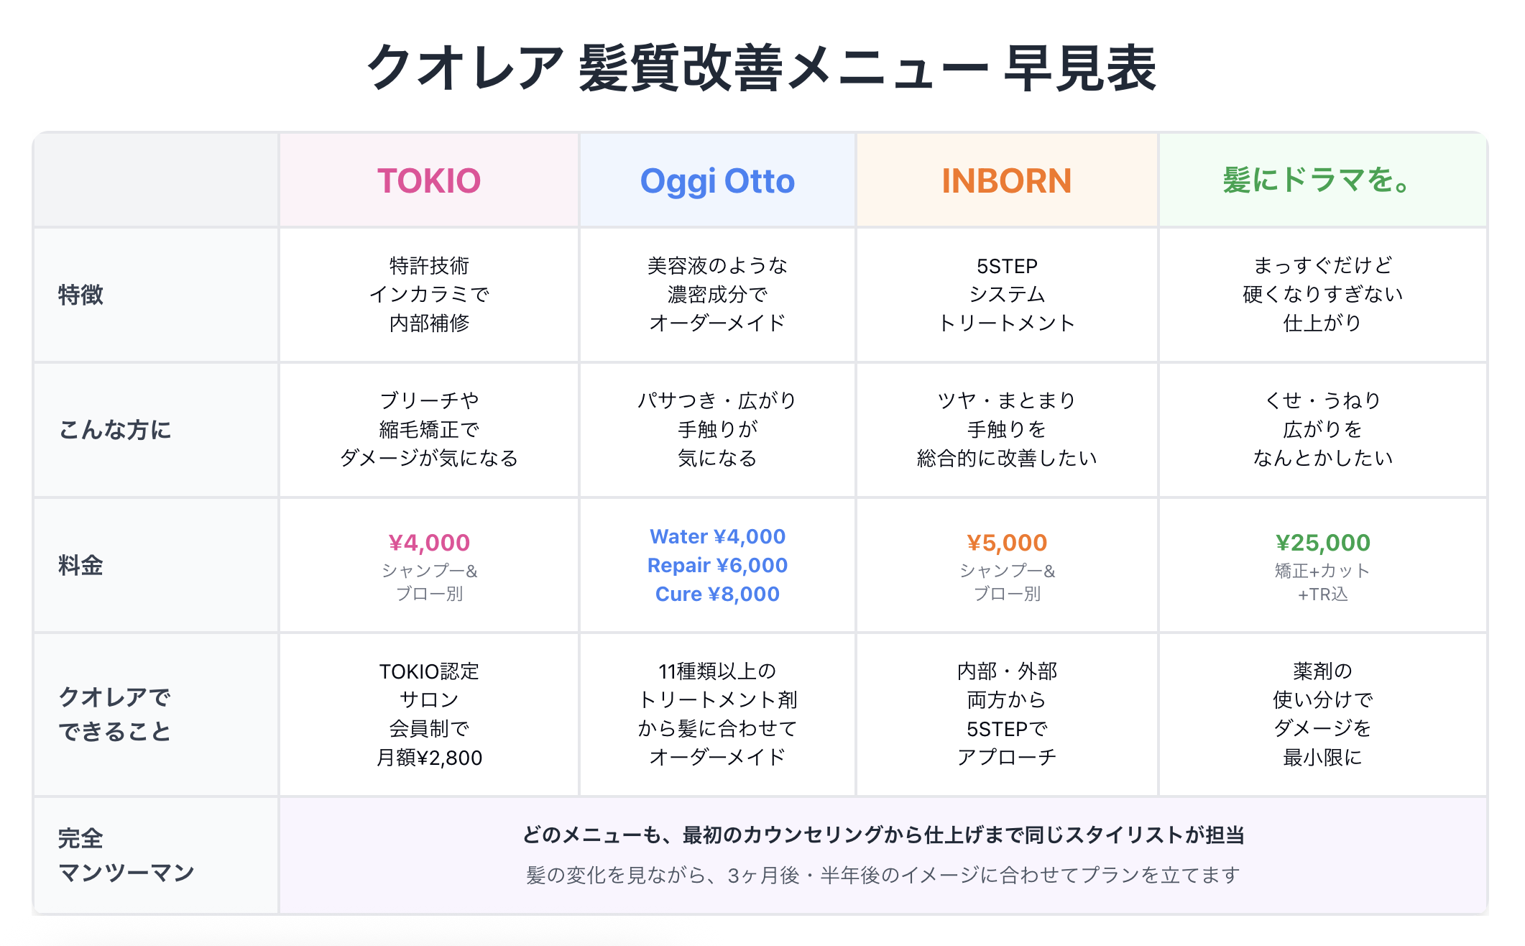The width and height of the screenshot is (1525, 946).
Task: Click the INBORN column header
Action: 1006,181
